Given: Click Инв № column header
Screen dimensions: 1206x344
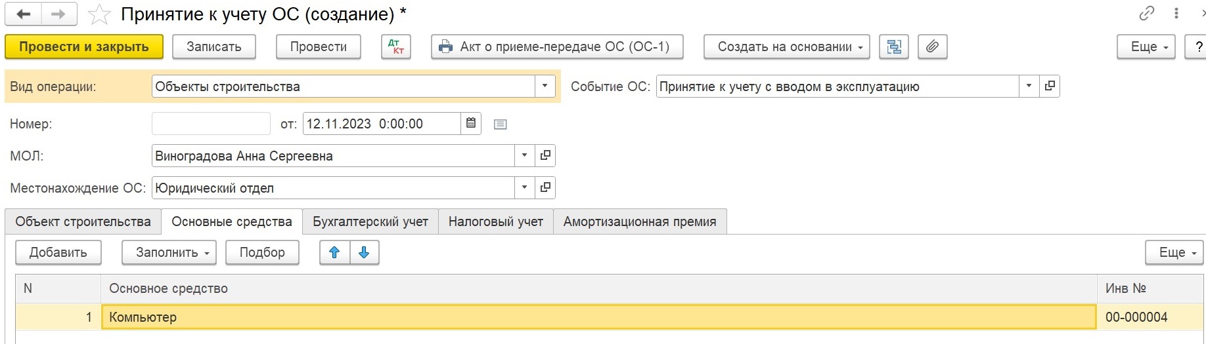Looking at the screenshot, I should point(1151,288).
